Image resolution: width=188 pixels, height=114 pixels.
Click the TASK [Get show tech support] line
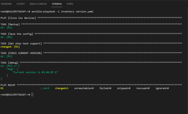91,44
